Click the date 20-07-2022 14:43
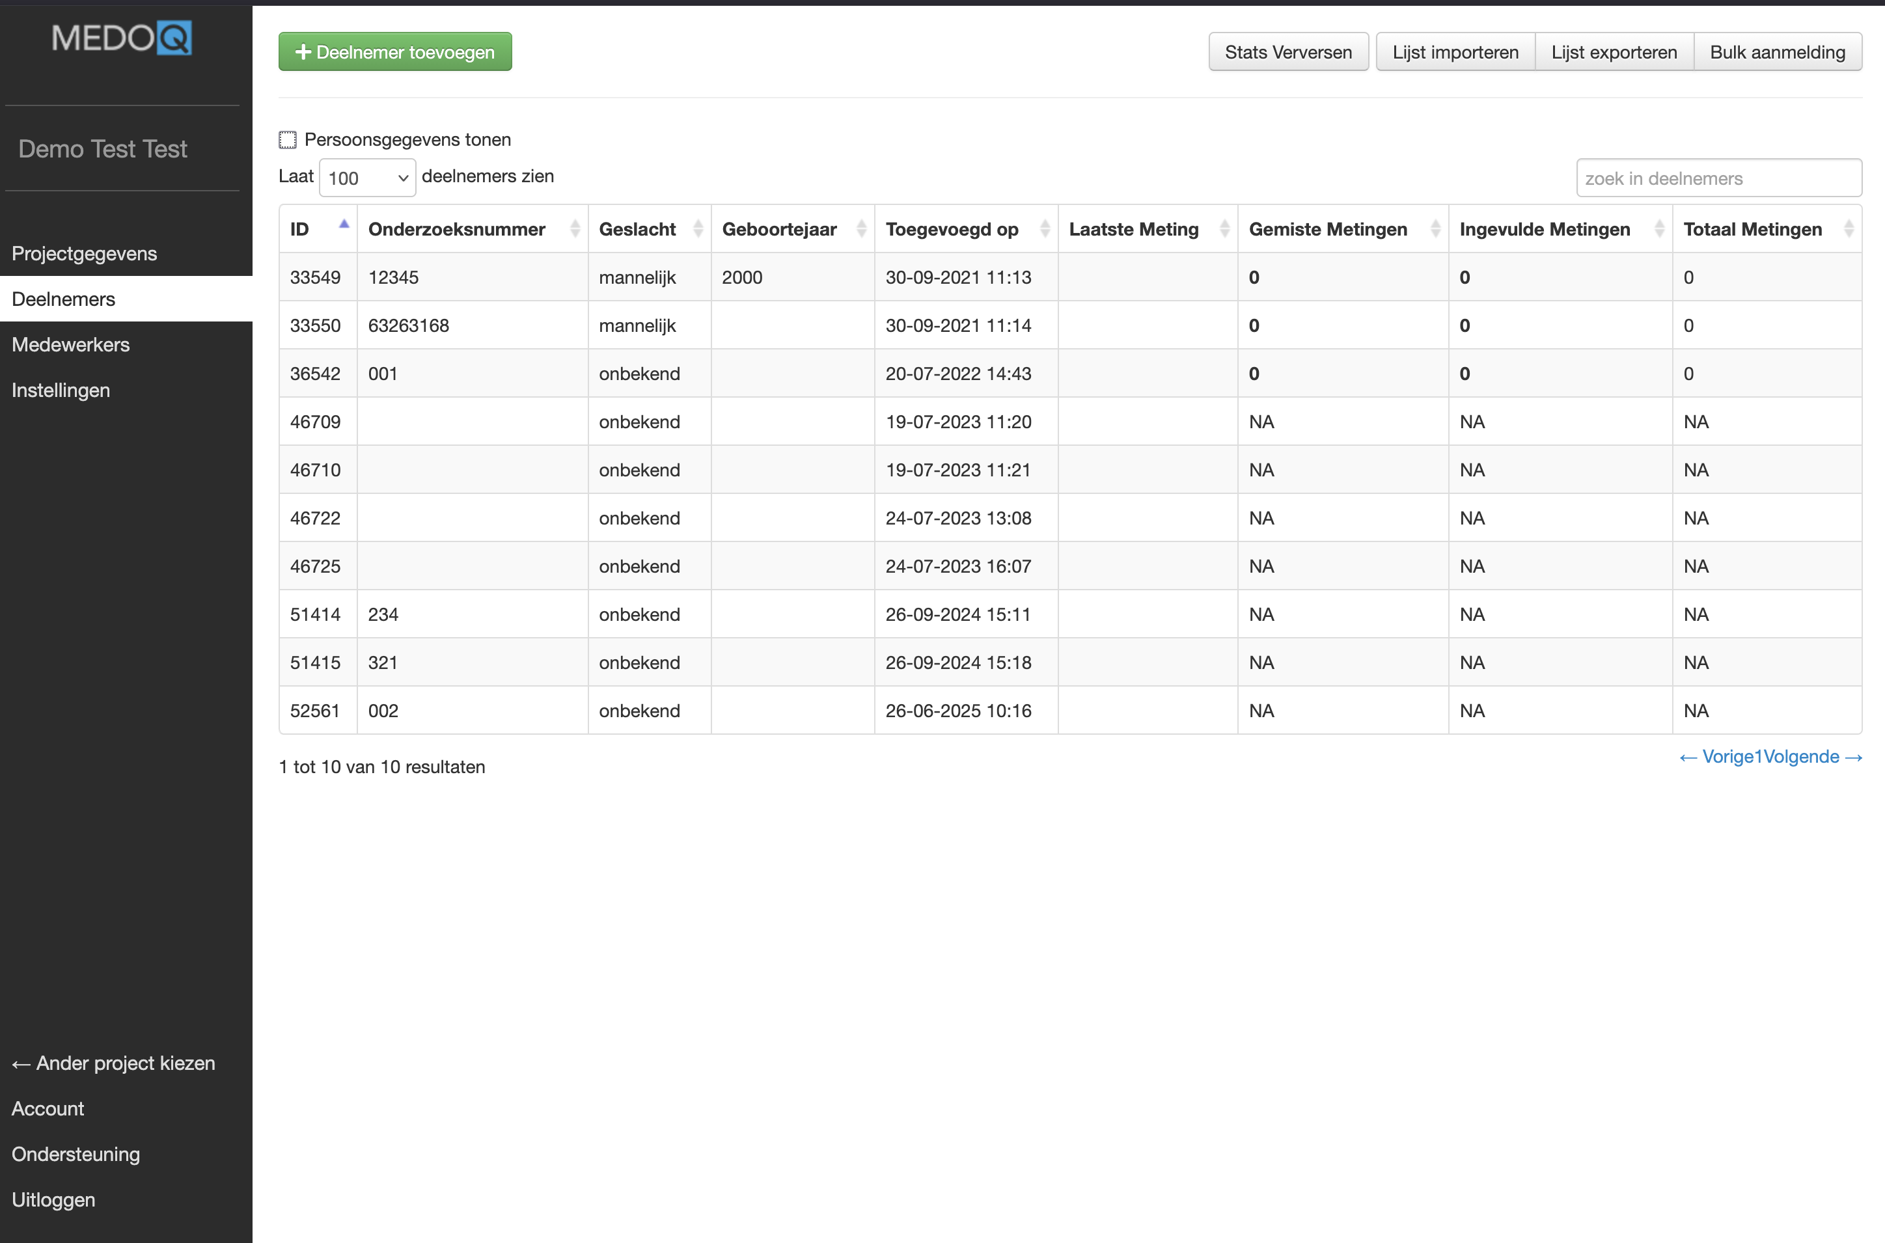The height and width of the screenshot is (1243, 1885). click(x=958, y=374)
